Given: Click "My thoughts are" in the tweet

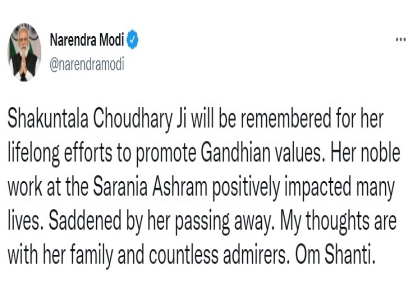Looking at the screenshot, I should point(338,223).
